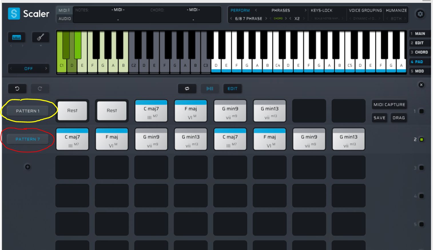Viewport: 433px width, 250px height.
Task: Activate pattern slot 5 indicator
Action: pos(422,224)
